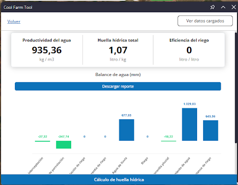Select the 645,56 blue bar
Screen dimensions: 238x185
coord(211,130)
